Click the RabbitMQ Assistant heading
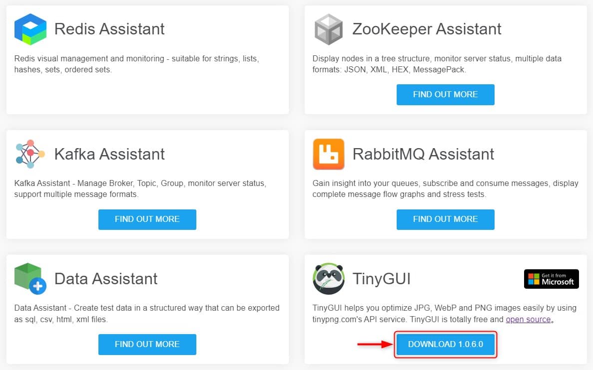 (x=423, y=154)
